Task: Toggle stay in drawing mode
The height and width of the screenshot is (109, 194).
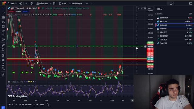Action: (x=3, y=60)
